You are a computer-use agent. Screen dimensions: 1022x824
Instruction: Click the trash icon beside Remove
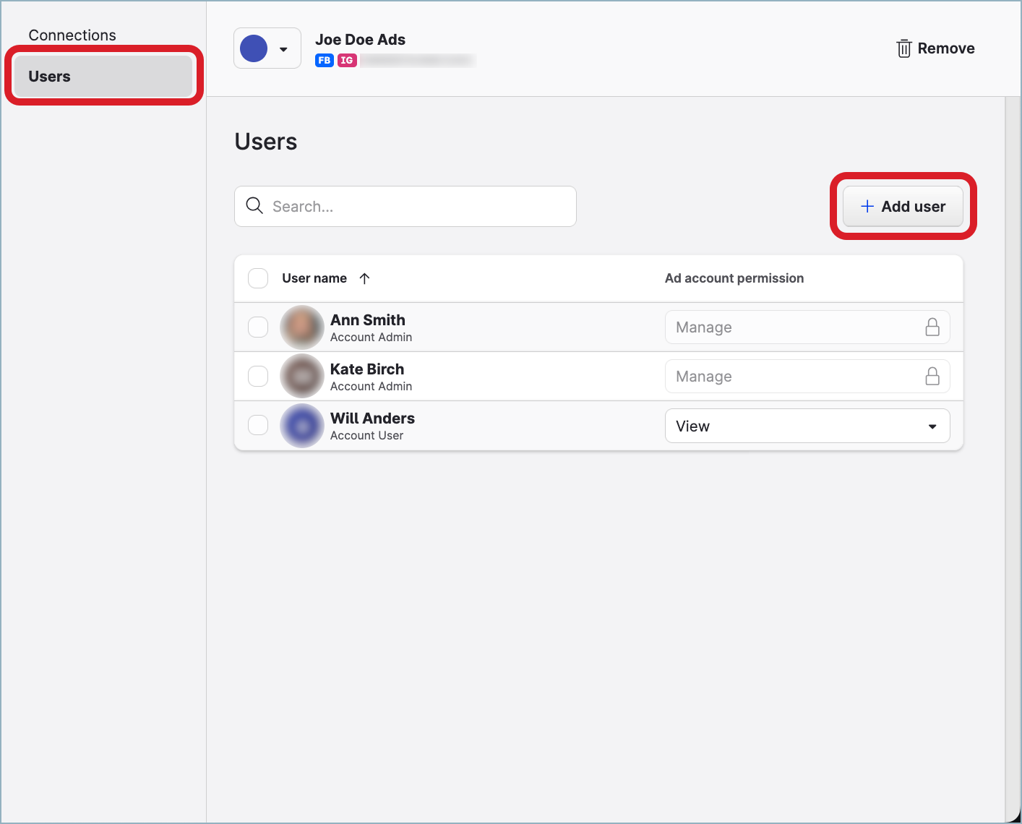pyautogui.click(x=903, y=48)
